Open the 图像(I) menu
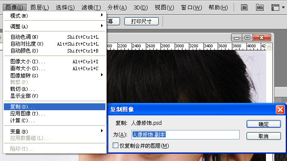Image resolution: width=287 pixels, height=161 pixels. tap(15, 7)
